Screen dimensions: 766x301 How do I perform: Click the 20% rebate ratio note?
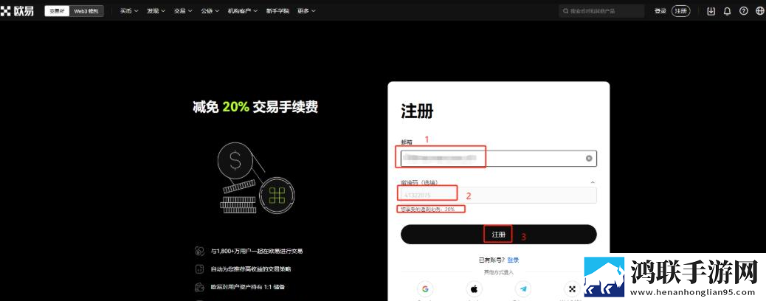(428, 209)
